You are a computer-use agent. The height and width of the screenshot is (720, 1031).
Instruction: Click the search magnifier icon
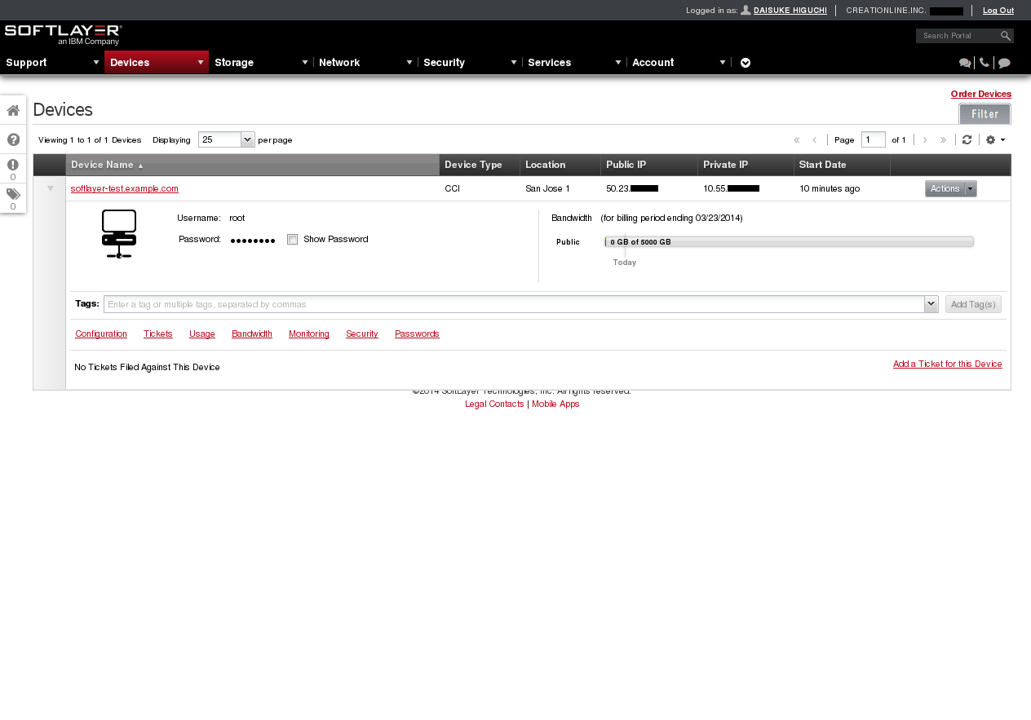1006,36
